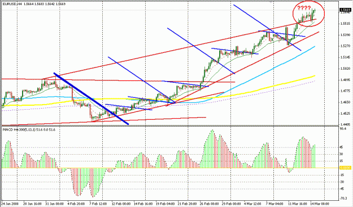Click the 1.5390 price axis label
Screen dimensions: 353x207
click(345, 35)
